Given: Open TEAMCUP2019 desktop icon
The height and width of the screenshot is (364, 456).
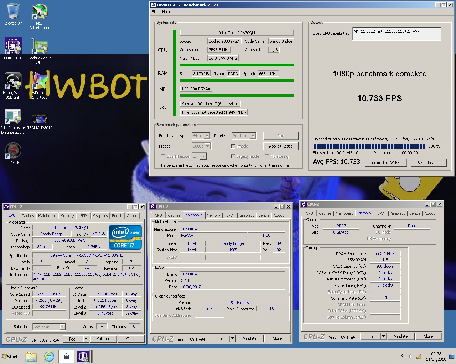Looking at the screenshot, I should point(40,121).
